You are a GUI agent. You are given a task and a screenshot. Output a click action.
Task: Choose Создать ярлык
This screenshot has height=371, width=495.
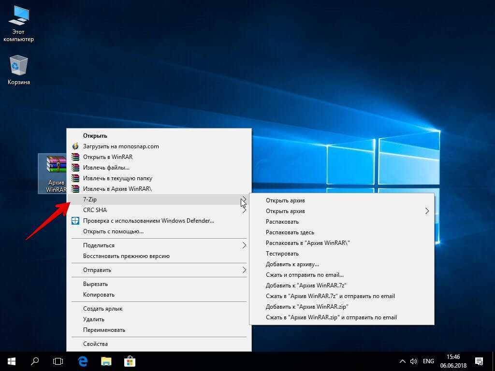tap(159, 309)
